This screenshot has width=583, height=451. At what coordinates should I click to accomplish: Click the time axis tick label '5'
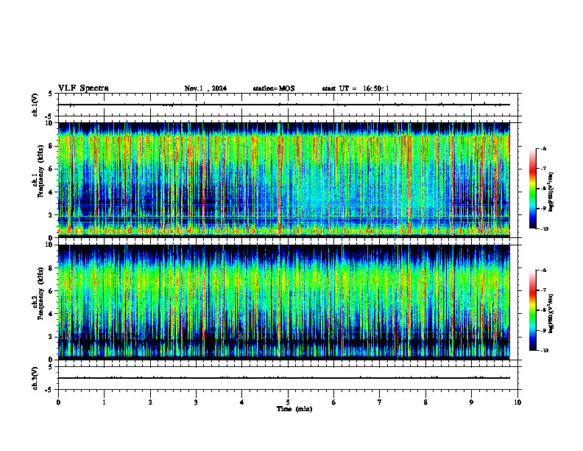[288, 402]
